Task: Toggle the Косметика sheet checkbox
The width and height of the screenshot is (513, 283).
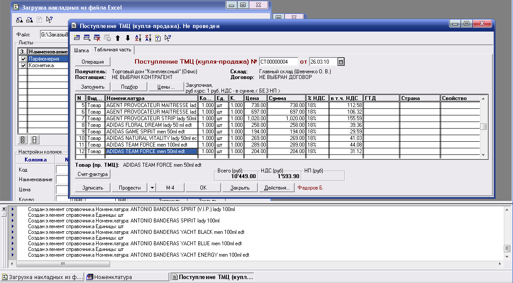Action: click(x=23, y=65)
